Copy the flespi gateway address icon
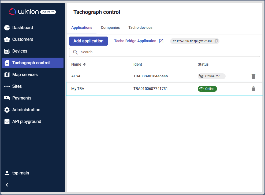This screenshot has width=265, height=195. tap(216, 41)
